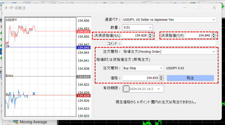Decrease S/L value with down arrow

(x=150, y=37)
